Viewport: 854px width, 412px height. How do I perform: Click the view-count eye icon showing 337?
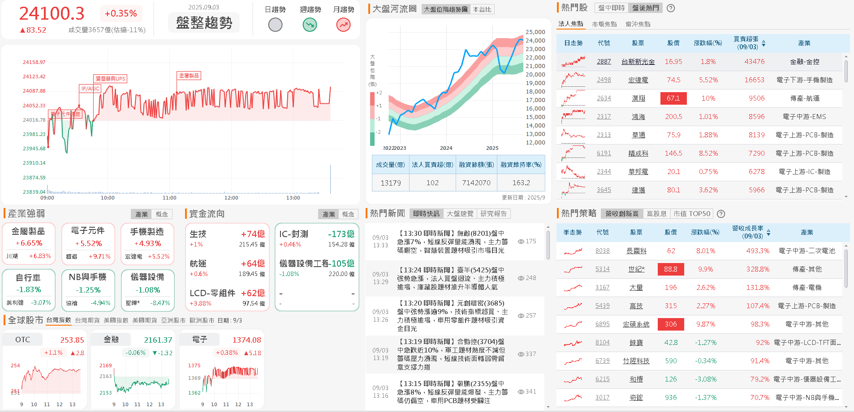click(521, 354)
